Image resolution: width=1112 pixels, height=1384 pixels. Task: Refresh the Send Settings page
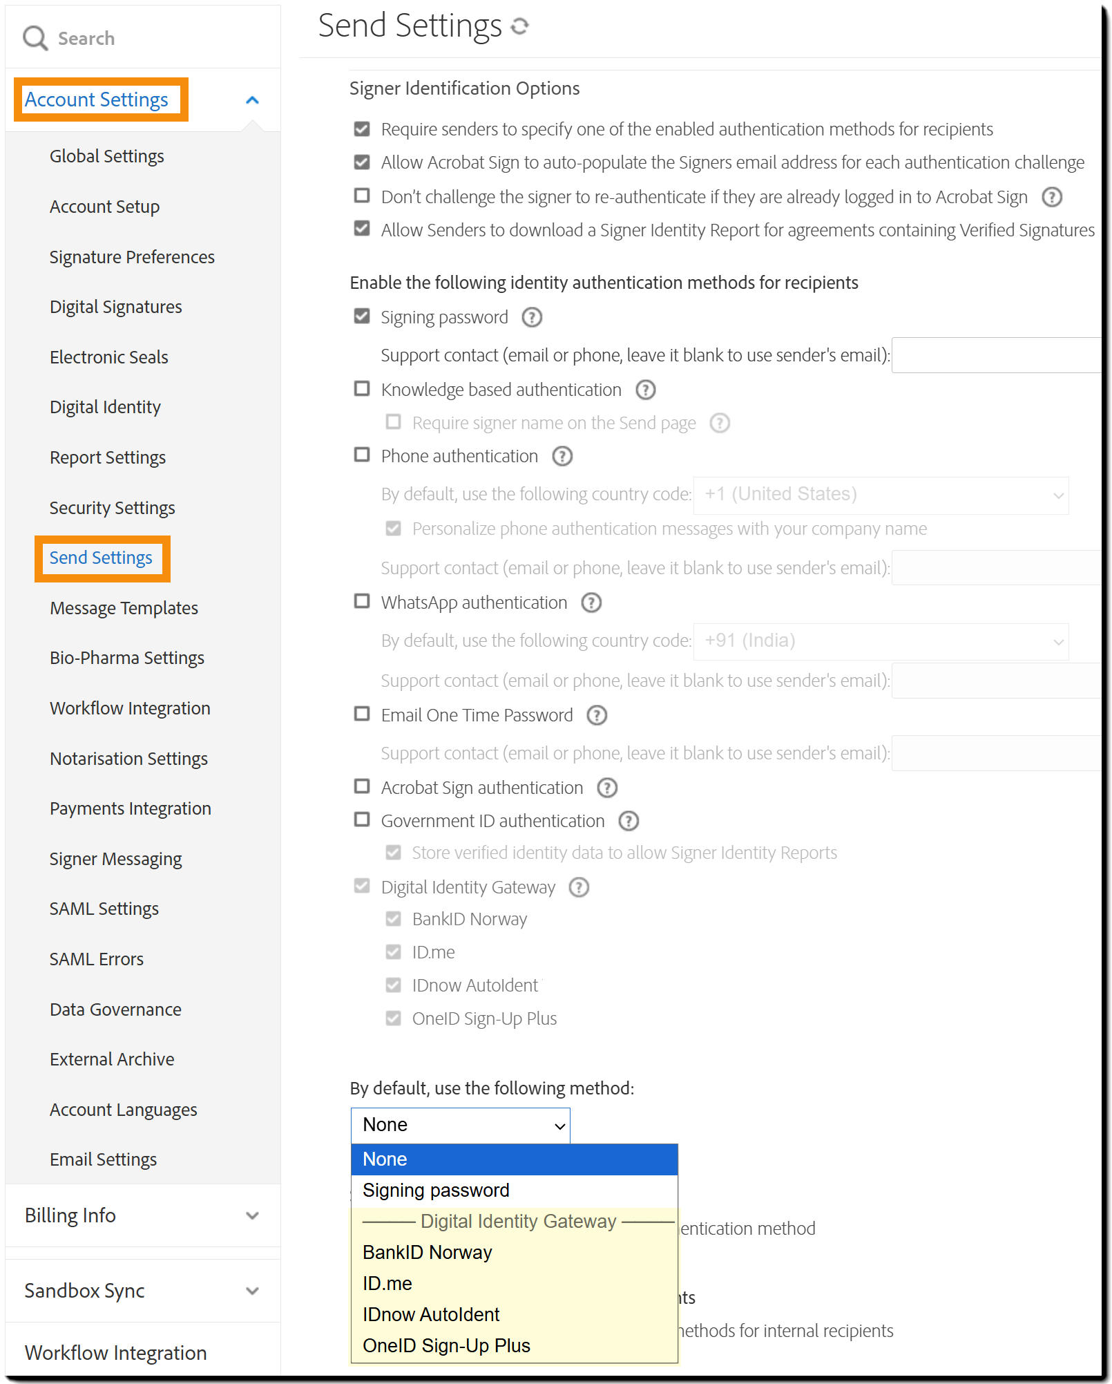point(520,26)
